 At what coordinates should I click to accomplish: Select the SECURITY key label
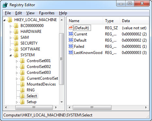pos(29,43)
